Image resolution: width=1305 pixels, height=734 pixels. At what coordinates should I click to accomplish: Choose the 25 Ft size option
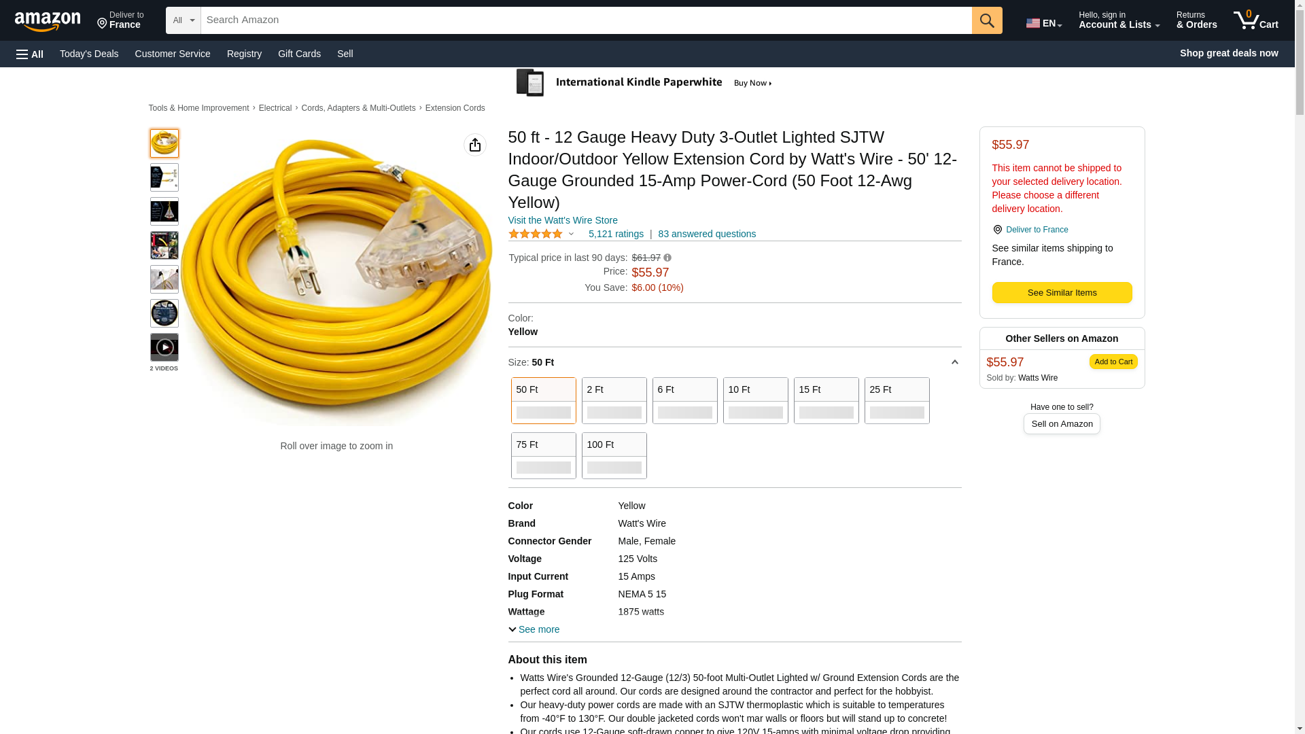click(x=897, y=400)
